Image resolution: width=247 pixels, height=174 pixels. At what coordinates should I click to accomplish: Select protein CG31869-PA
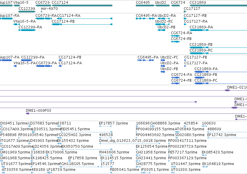click(x=221, y=72)
